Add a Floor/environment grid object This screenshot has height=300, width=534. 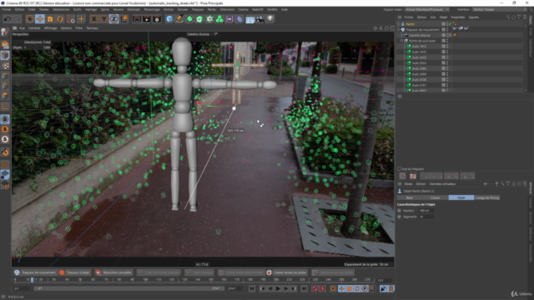click(250, 19)
